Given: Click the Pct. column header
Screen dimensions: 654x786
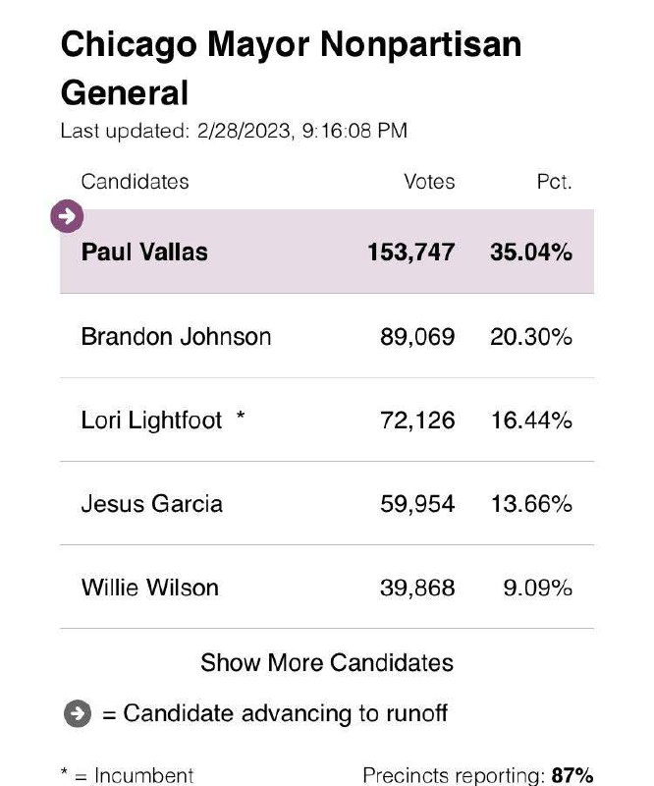Looking at the screenshot, I should (554, 182).
